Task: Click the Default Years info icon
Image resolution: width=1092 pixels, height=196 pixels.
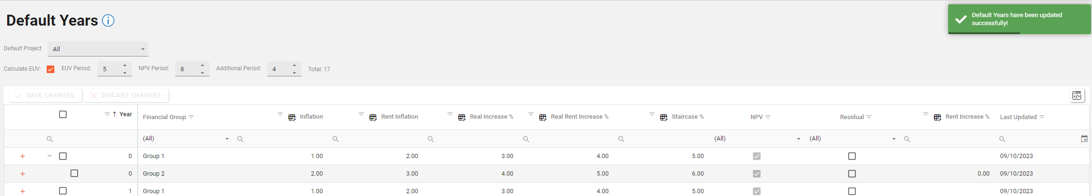Action: tap(108, 21)
